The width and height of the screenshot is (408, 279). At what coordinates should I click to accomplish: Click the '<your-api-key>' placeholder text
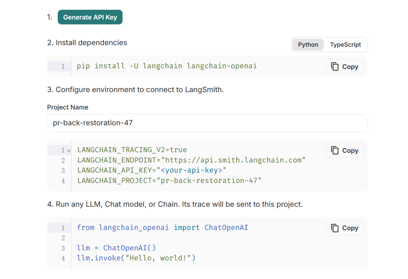click(192, 170)
